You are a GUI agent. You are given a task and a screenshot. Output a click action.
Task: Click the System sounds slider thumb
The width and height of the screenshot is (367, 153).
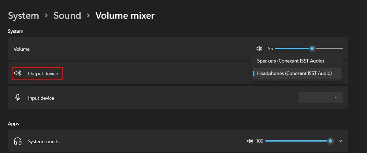coord(330,141)
